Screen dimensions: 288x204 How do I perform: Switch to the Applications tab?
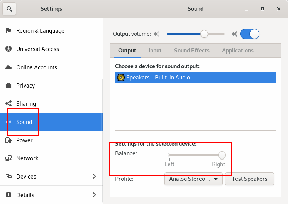[237, 51]
